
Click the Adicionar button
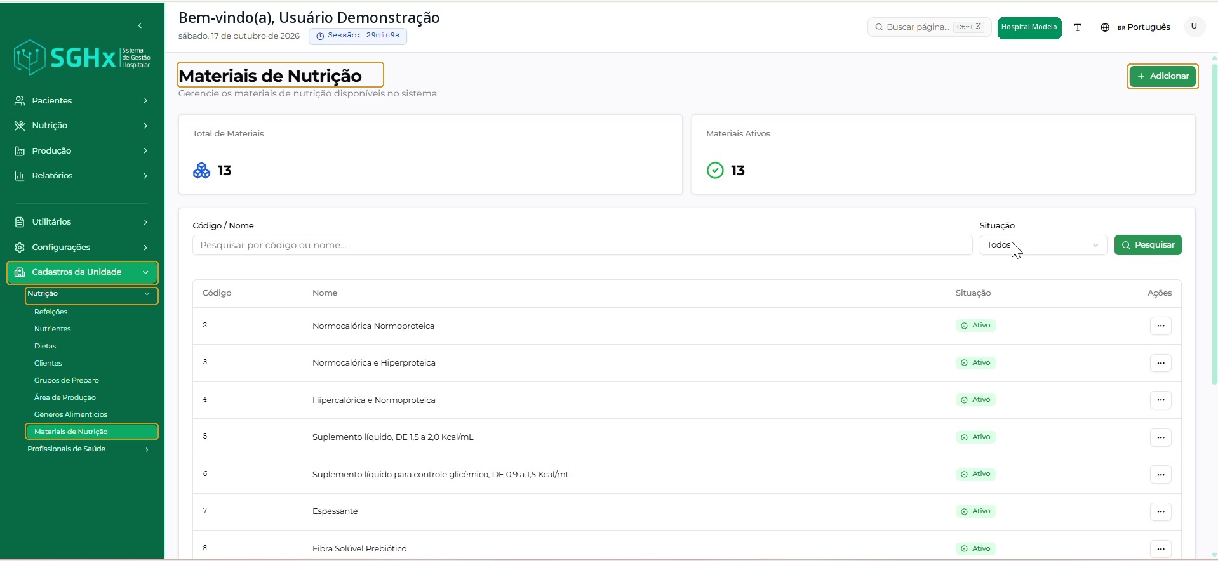point(1163,76)
